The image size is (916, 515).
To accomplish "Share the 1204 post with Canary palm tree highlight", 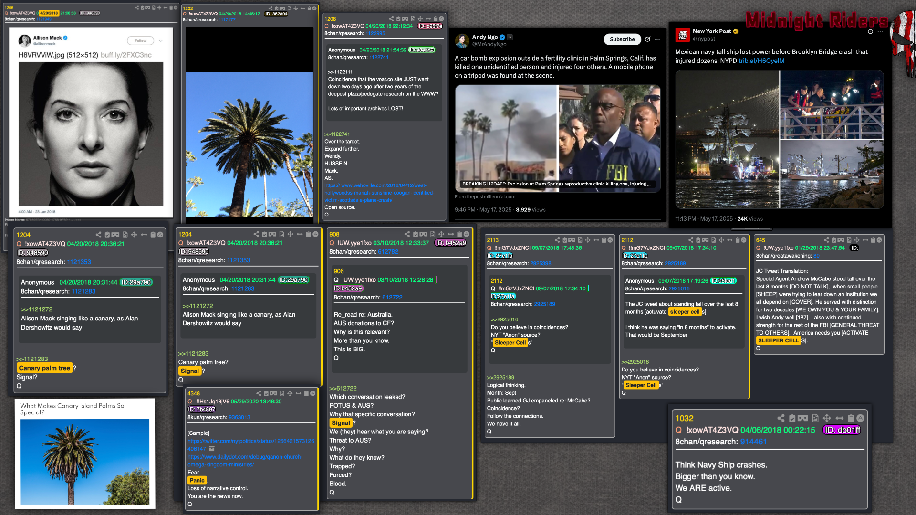I will [98, 235].
